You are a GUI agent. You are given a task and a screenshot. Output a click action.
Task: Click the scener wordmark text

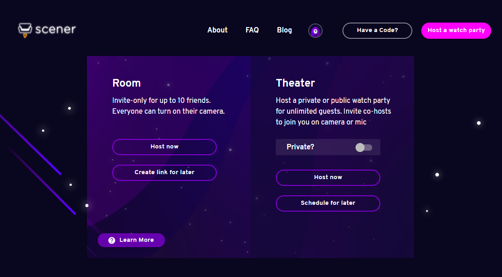tap(55, 29)
